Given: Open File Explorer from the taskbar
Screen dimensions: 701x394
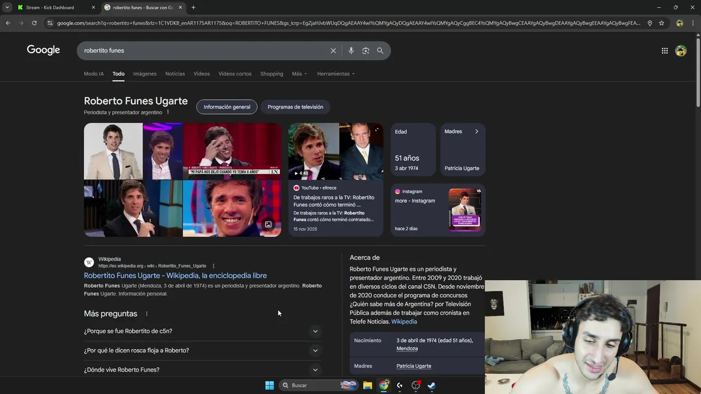Looking at the screenshot, I should (367, 385).
